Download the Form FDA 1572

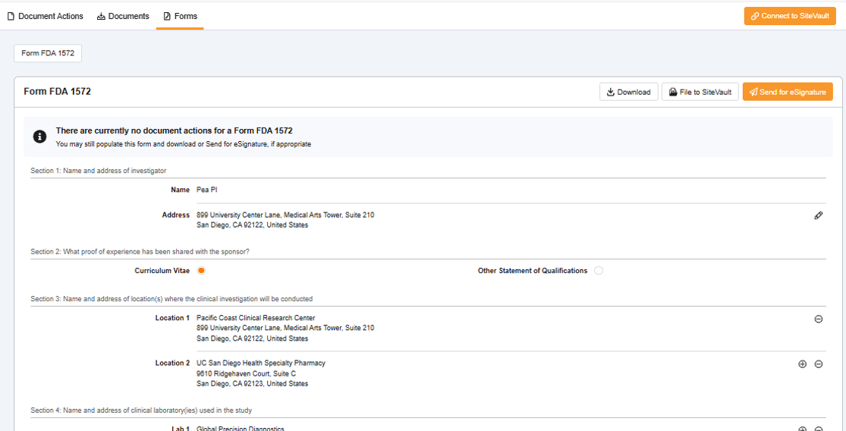(628, 92)
